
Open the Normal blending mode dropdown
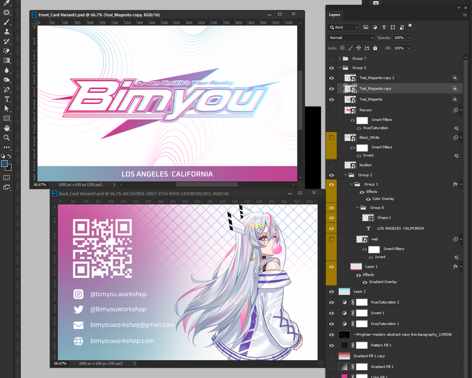click(351, 38)
